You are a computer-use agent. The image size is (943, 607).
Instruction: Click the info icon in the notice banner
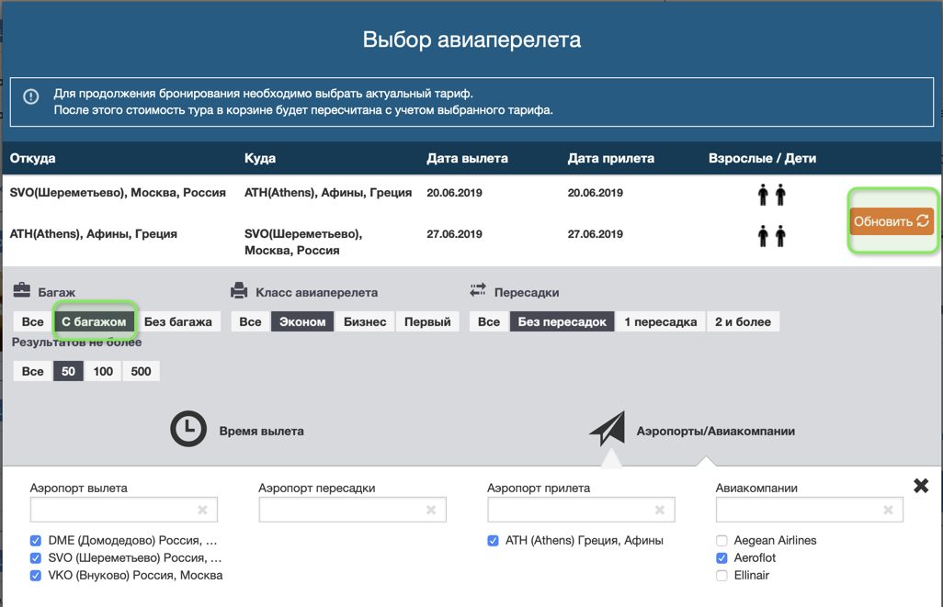tap(31, 96)
